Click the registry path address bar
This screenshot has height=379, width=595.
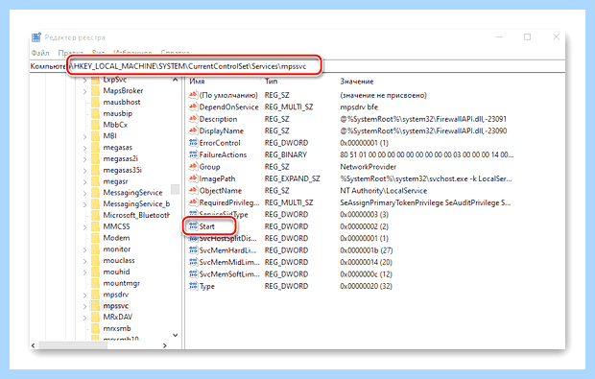297,66
